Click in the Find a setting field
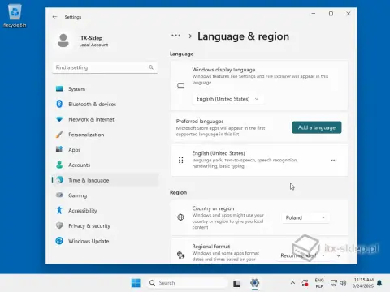The image size is (390, 292). (x=105, y=67)
